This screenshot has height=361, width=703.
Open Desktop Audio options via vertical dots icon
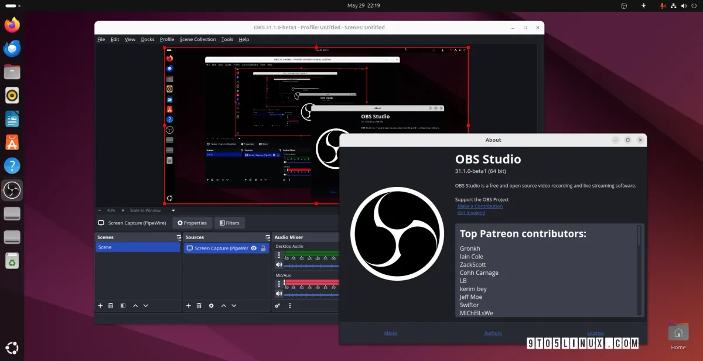tap(279, 255)
